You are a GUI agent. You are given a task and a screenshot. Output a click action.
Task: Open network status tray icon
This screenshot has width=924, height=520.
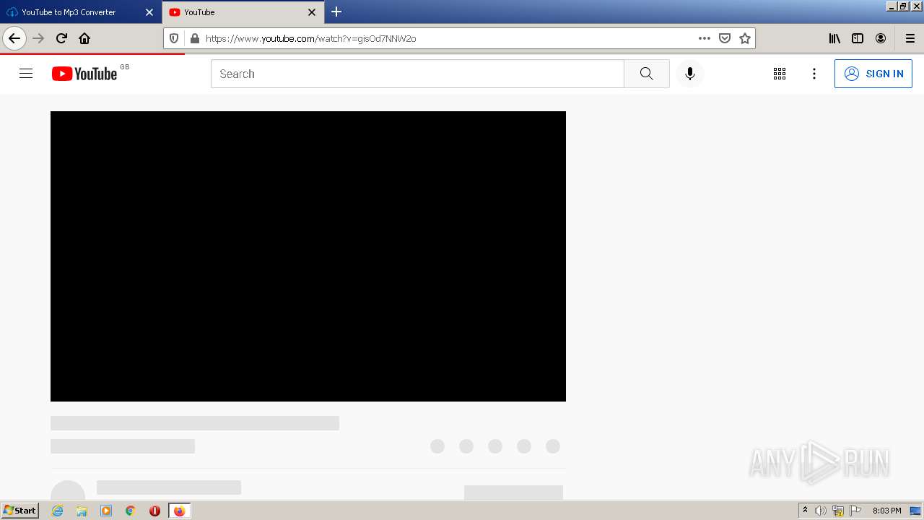838,511
